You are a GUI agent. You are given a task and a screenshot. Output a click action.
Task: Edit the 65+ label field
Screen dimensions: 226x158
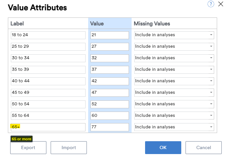tap(48, 127)
